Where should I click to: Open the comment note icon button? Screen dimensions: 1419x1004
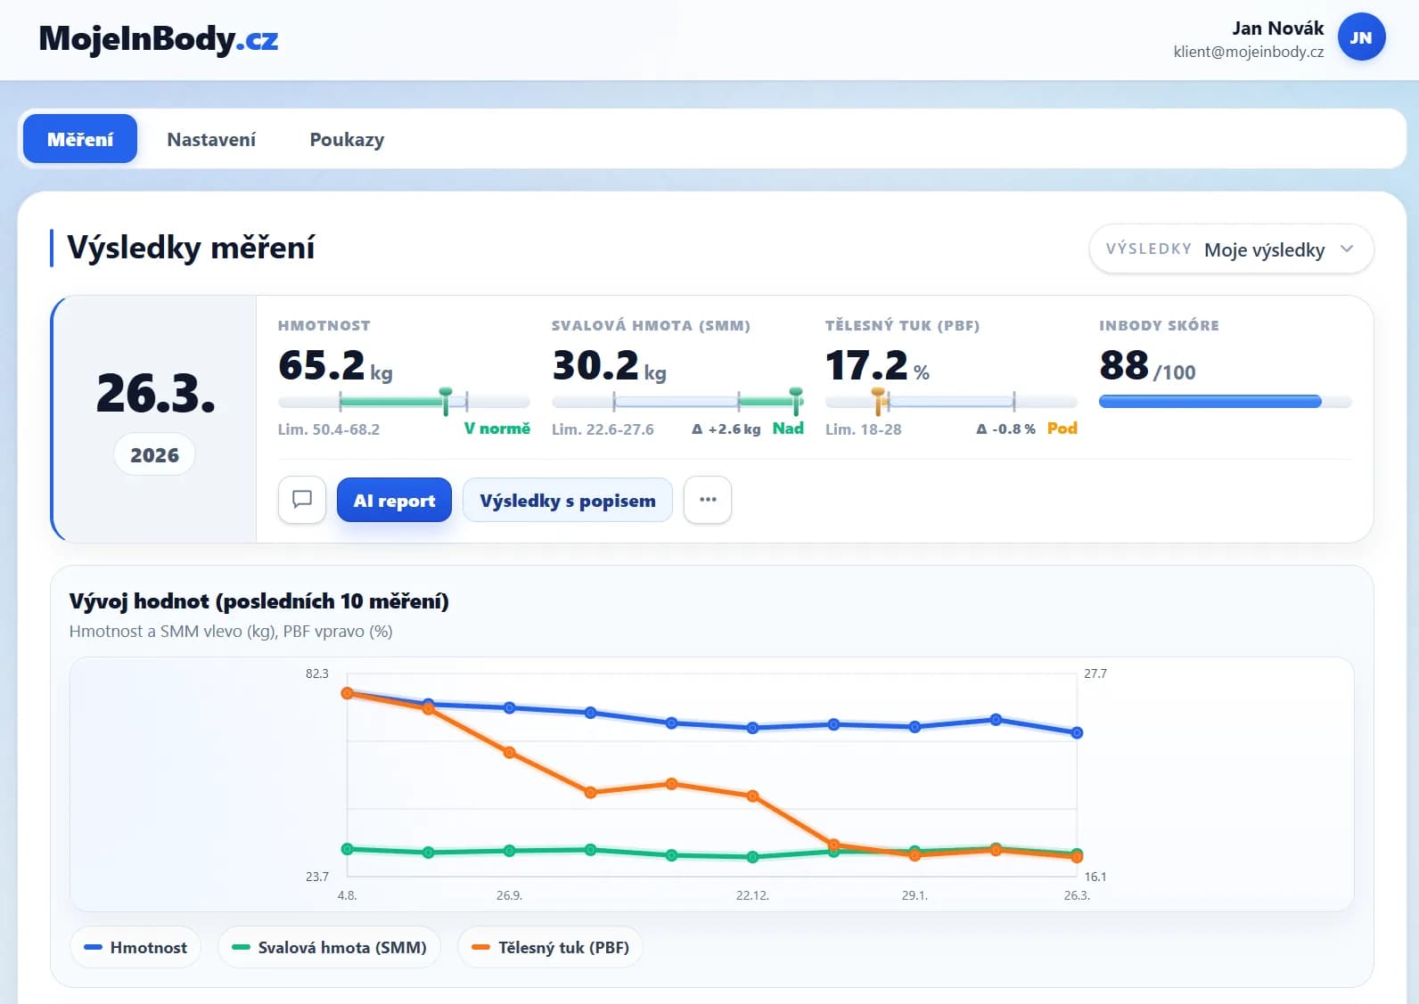(x=302, y=500)
